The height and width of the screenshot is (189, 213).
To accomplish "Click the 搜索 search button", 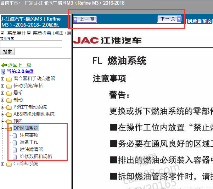I will point(7,52).
